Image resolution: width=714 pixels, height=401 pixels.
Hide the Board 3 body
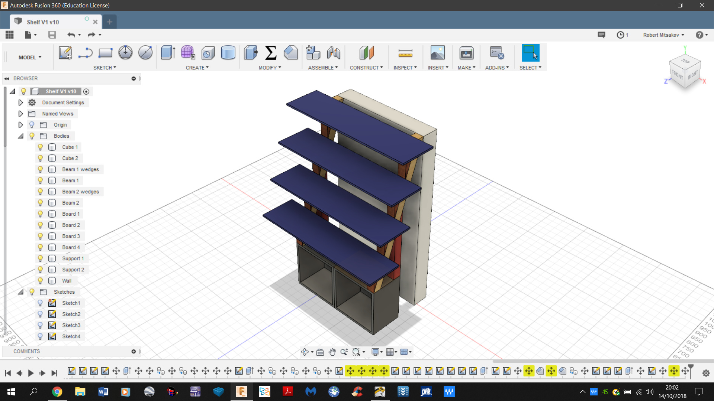point(40,236)
